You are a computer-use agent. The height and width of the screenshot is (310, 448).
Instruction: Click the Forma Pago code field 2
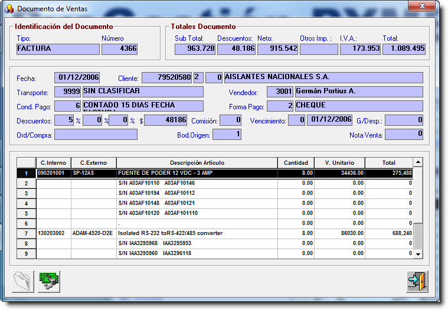(280, 106)
